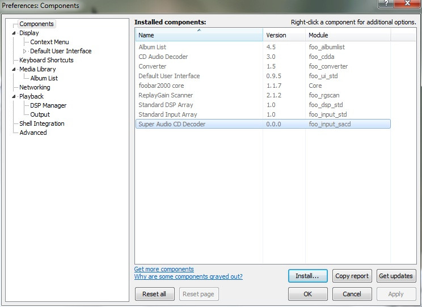Confirm with the OK button
Image resolution: width=422 pixels, height=307 pixels.
(x=308, y=294)
